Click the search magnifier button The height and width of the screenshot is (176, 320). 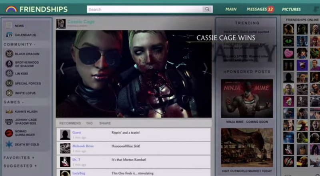(207, 9)
